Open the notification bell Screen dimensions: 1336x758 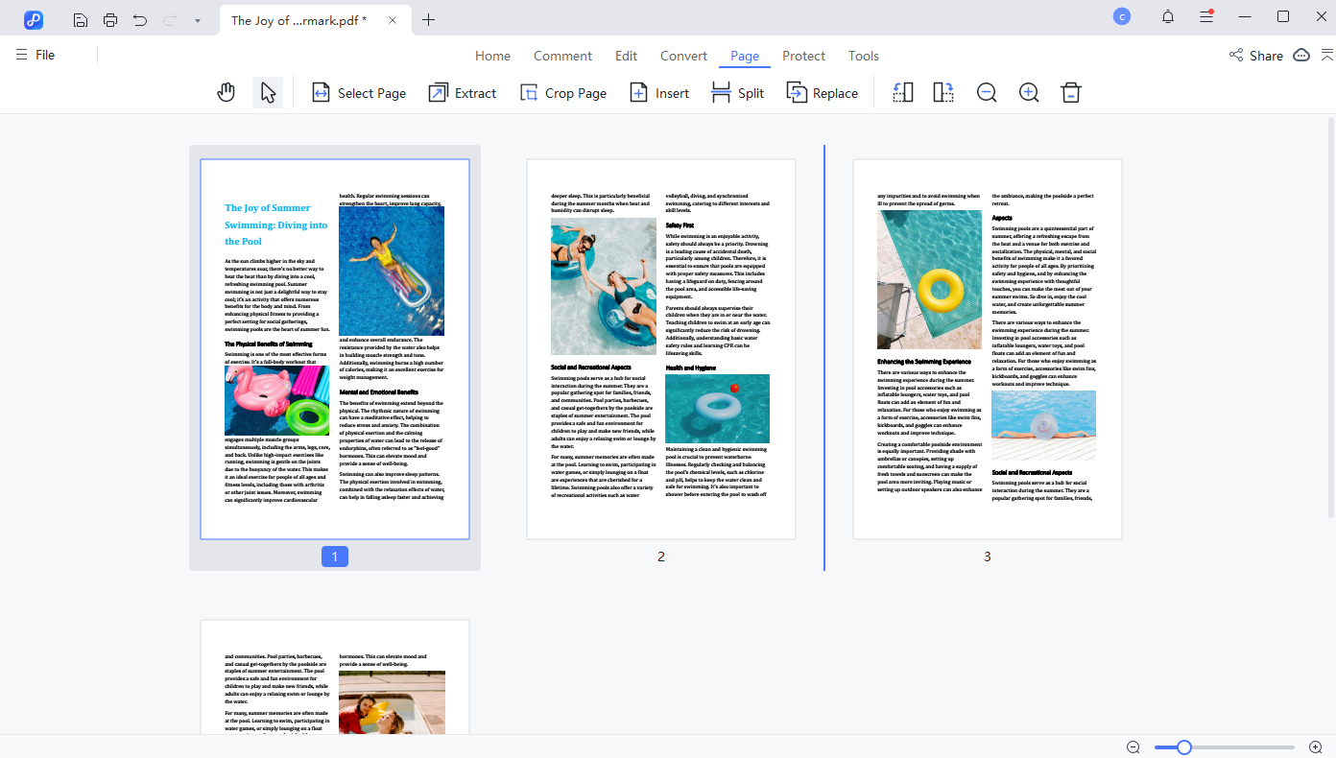point(1165,16)
